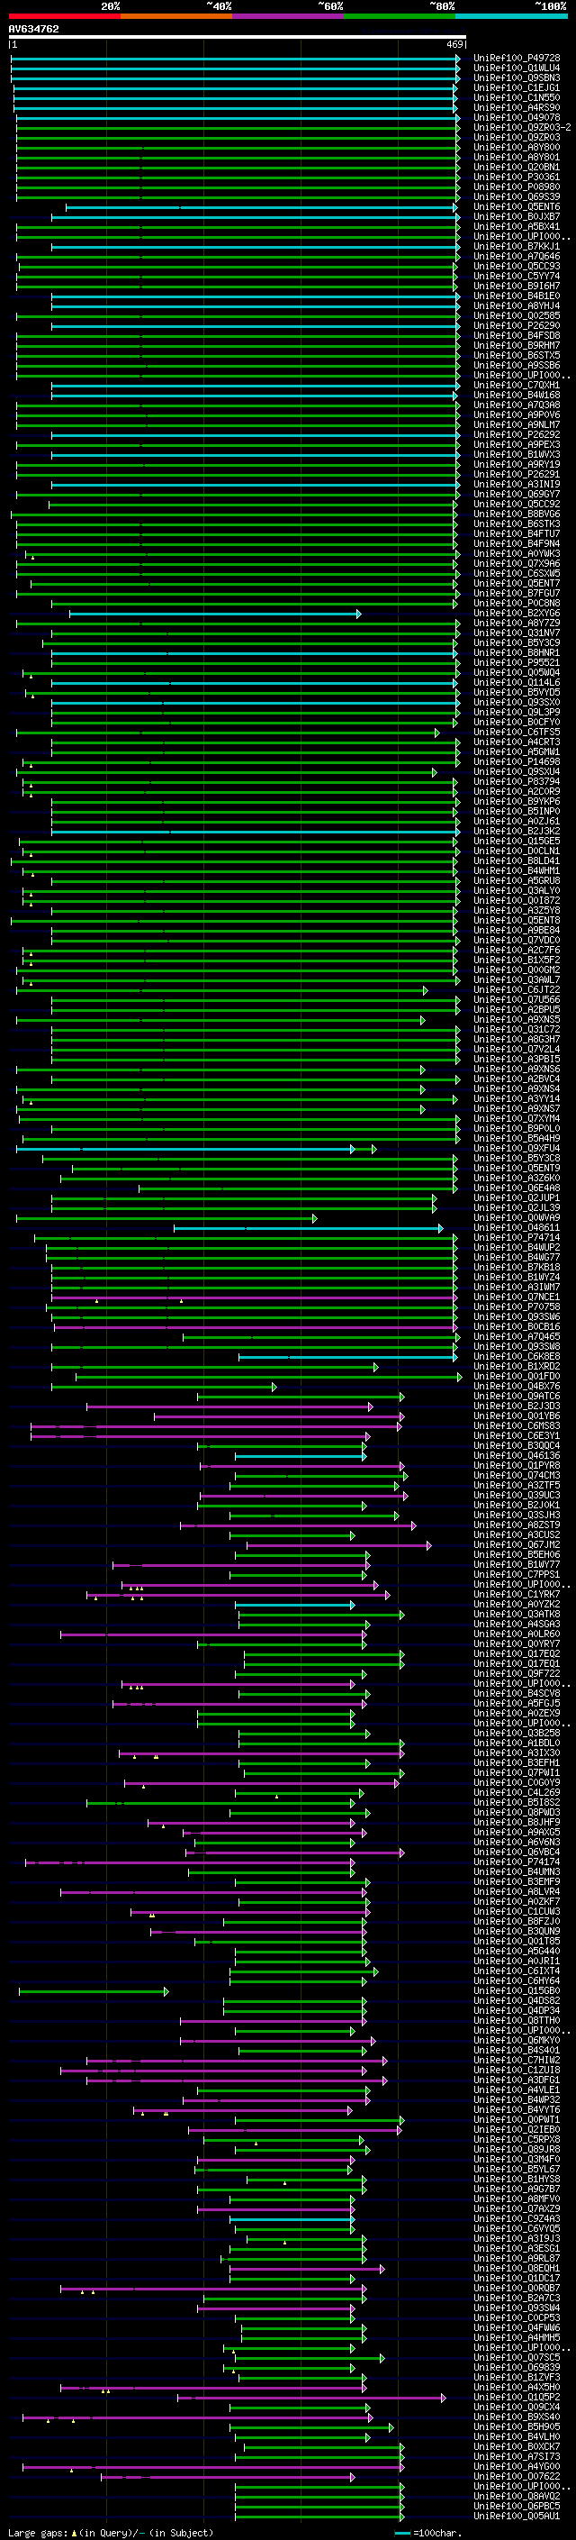Image resolution: width=576 pixels, height=2540 pixels.
Task: Select hit label UniRef100_B5H905
Action: 517,2426
